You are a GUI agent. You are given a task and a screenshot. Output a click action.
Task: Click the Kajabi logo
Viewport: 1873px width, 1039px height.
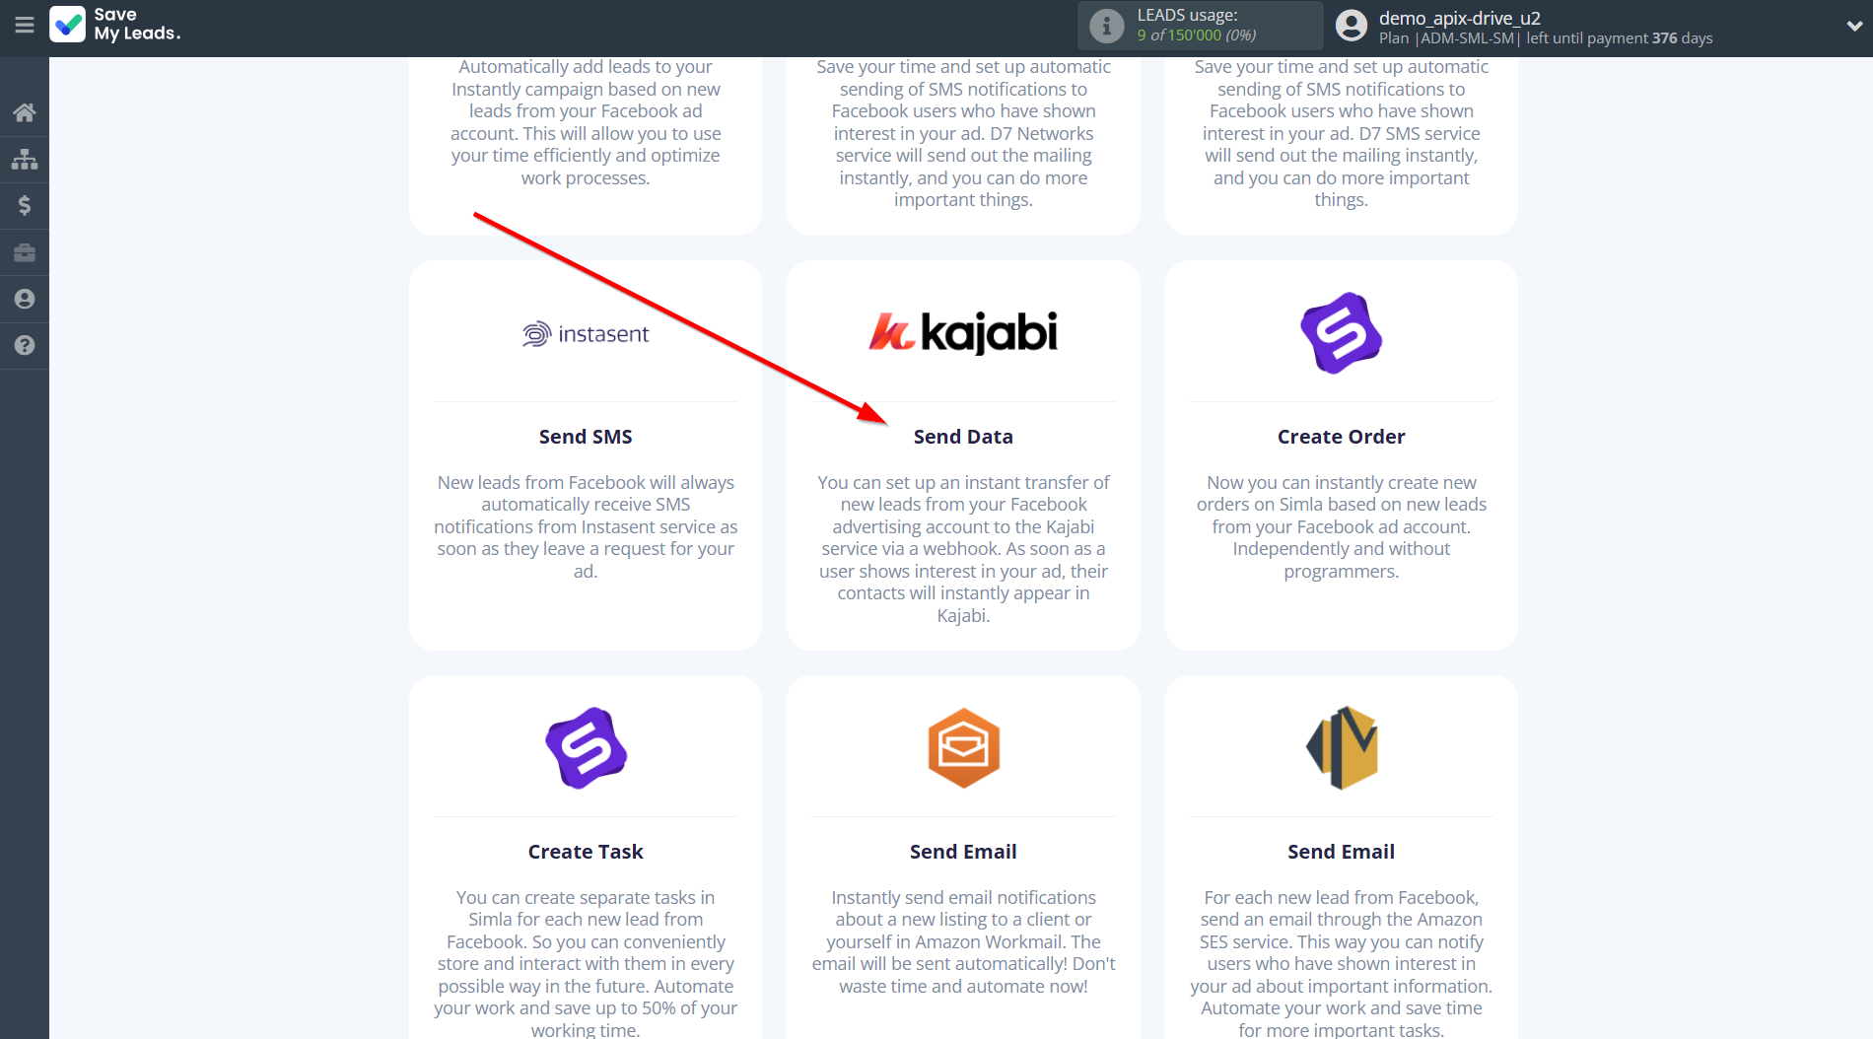[x=963, y=332]
